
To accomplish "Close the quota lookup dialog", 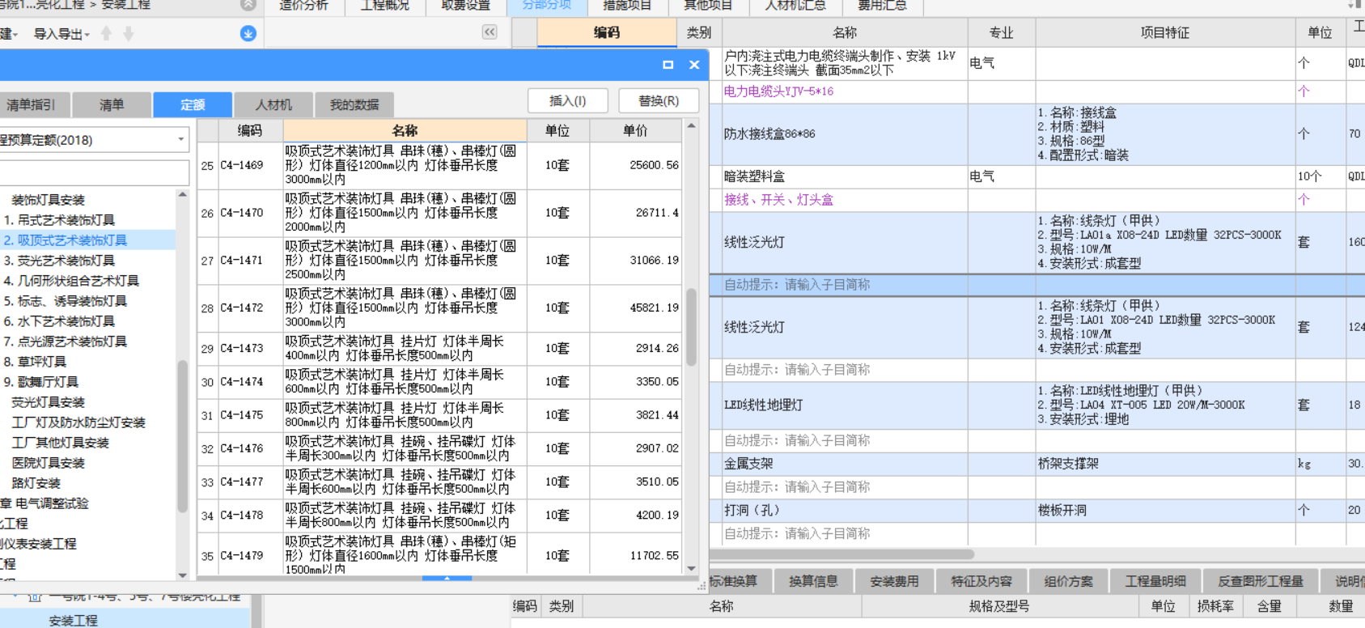I will [x=694, y=65].
